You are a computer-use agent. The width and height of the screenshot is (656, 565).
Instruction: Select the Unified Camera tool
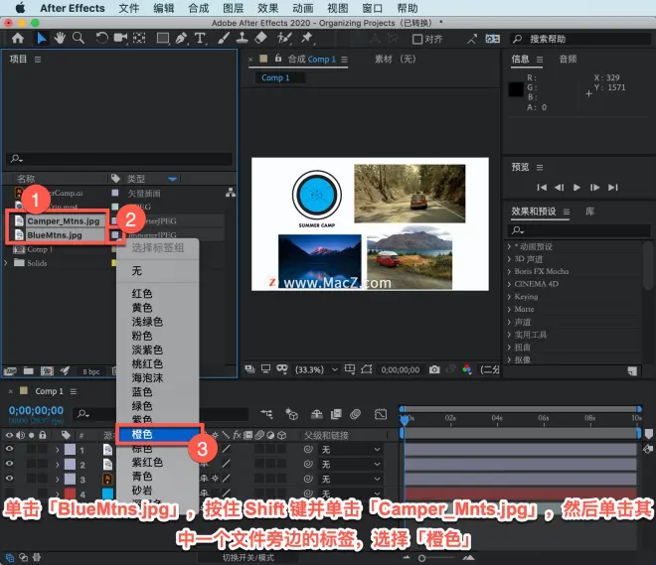coord(120,39)
